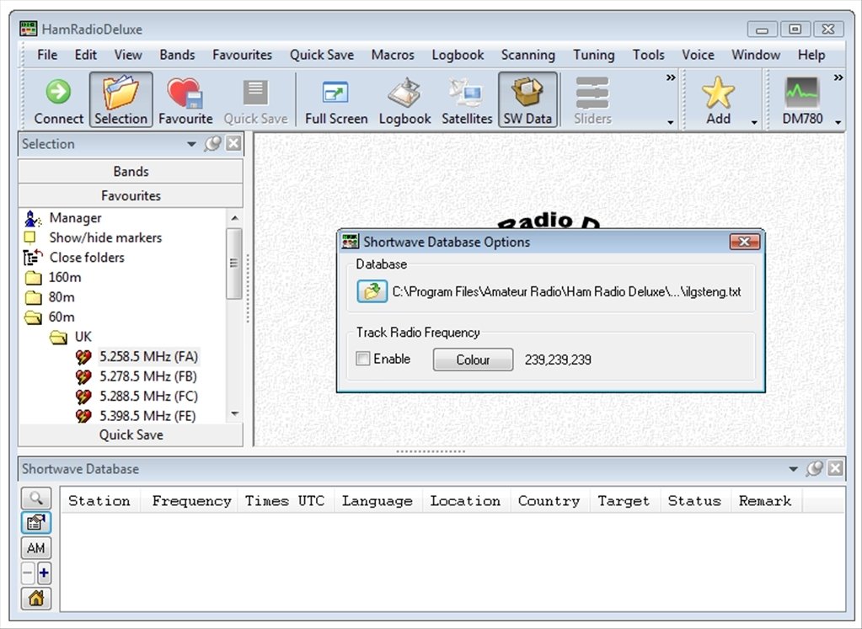This screenshot has width=862, height=629.
Task: Sort by the Times UTC column header
Action: (x=285, y=500)
